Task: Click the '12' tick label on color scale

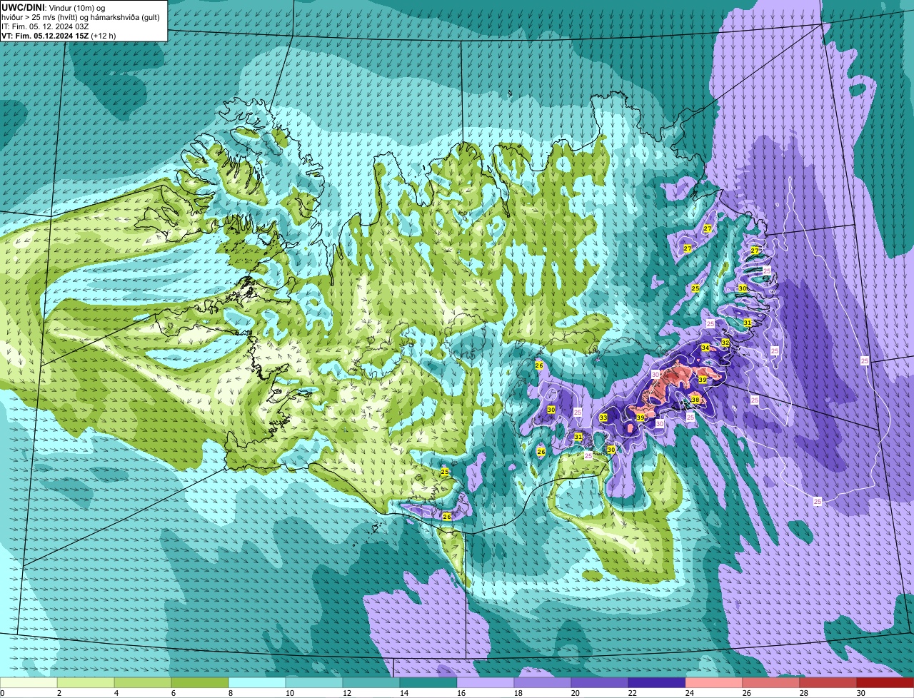Action: click(347, 693)
